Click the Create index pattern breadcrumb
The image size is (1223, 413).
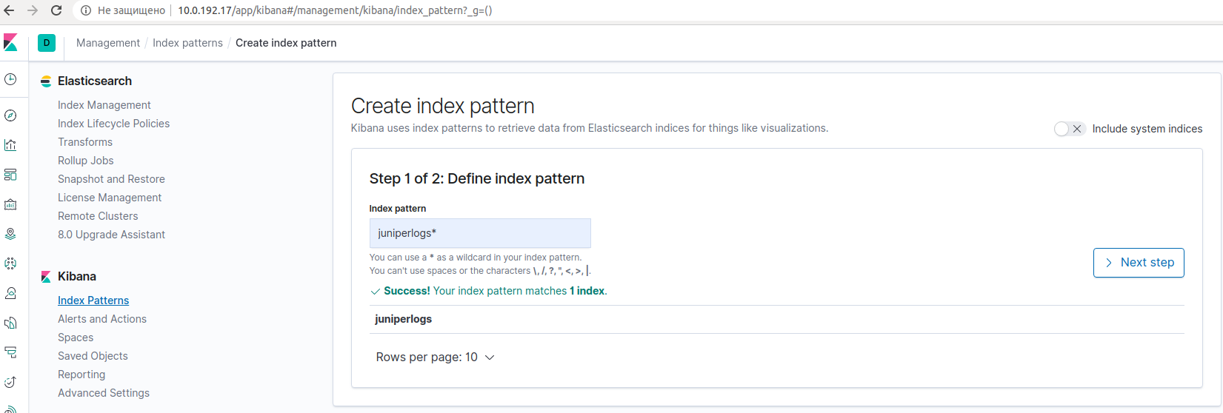(286, 43)
